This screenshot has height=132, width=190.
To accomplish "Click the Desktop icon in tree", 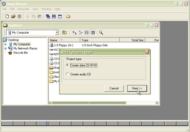I will click(x=5, y=40).
